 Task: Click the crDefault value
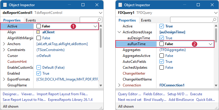(44, 56)
